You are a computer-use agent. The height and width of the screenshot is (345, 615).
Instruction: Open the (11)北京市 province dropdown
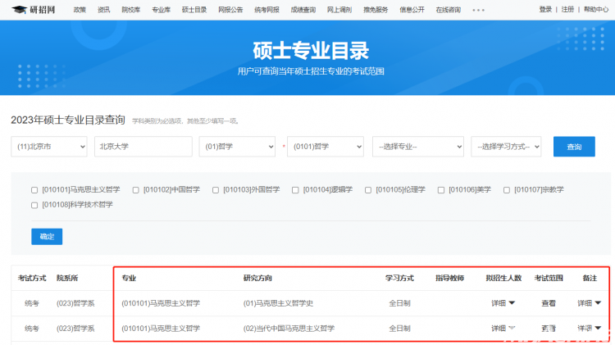pos(49,147)
